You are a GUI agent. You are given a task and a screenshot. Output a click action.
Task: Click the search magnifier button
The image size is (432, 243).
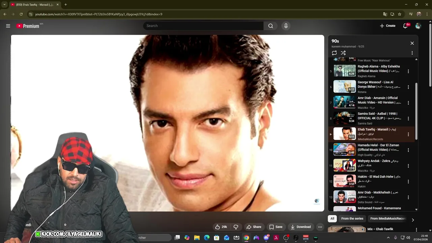click(270, 26)
